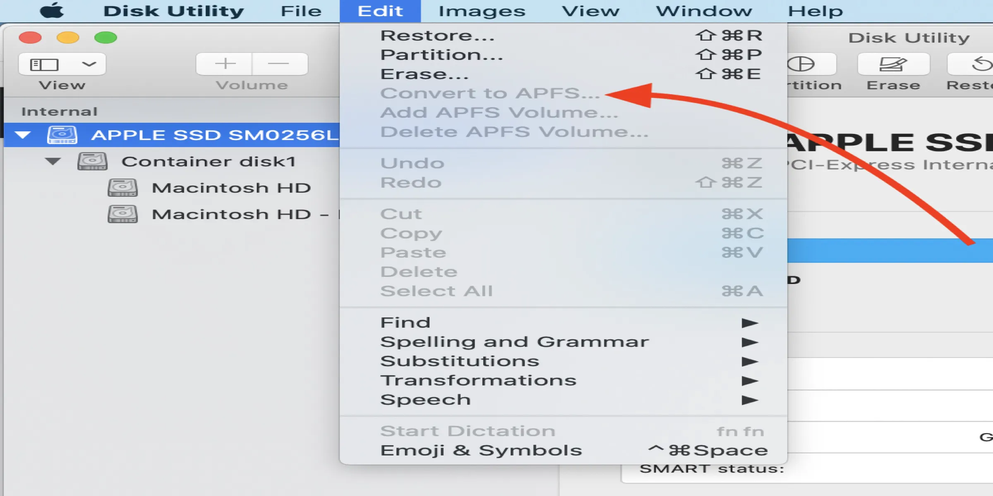
Task: Select Macintosh HD in the sidebar
Action: 232,187
